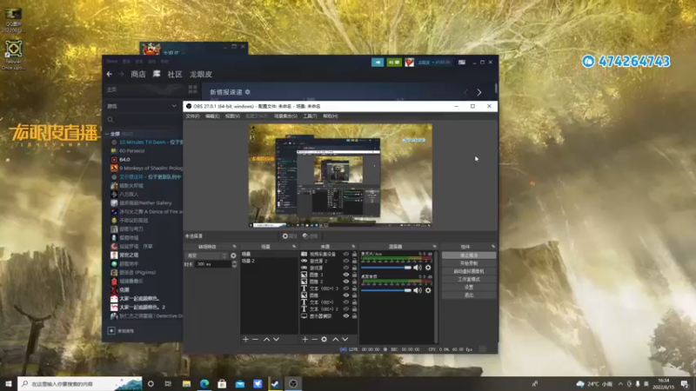Hide the 图像 3 source eye icon

point(345,275)
